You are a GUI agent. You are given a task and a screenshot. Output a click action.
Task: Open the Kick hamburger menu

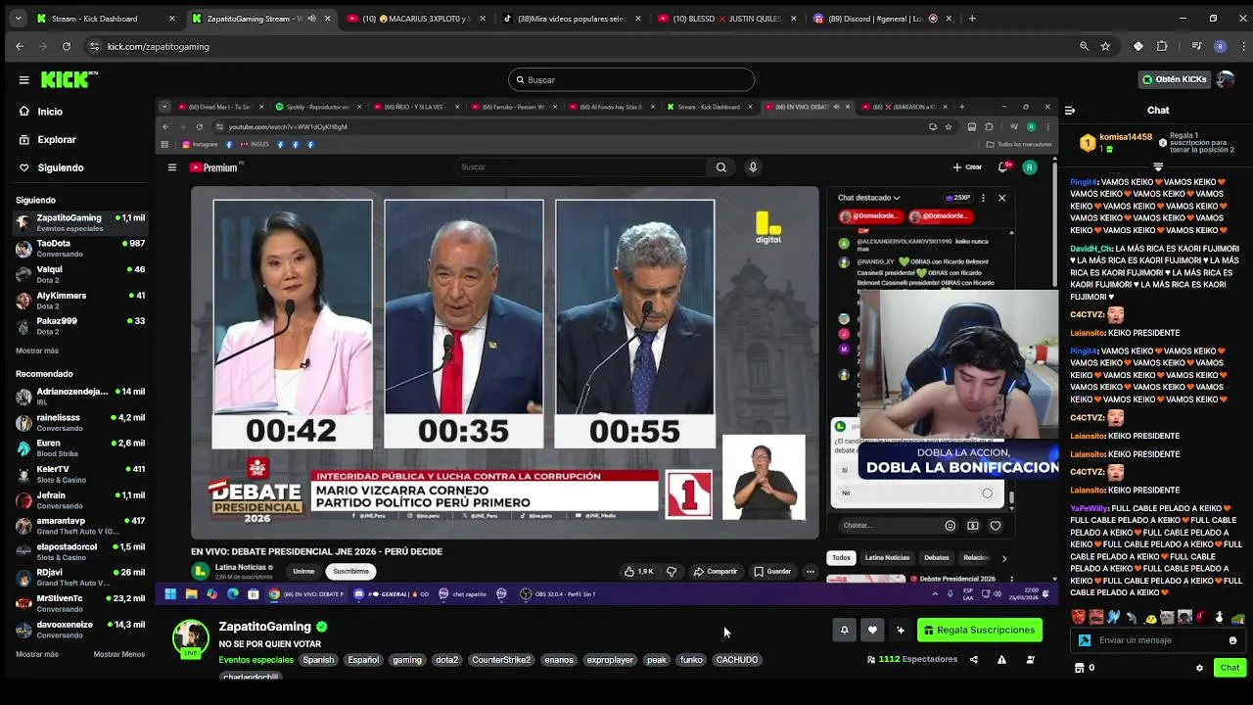coord(23,80)
